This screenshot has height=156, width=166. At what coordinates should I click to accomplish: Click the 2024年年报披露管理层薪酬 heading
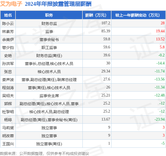(x=58, y=4)
